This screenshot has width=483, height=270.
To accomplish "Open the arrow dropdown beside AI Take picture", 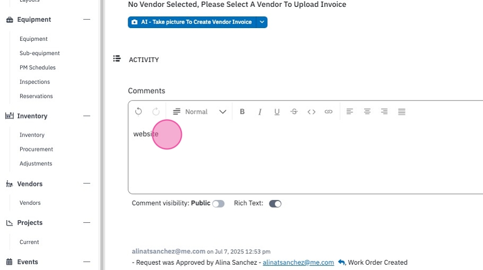I will 262,22.
